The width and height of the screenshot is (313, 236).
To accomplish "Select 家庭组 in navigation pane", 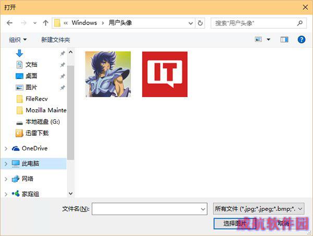I will point(30,194).
